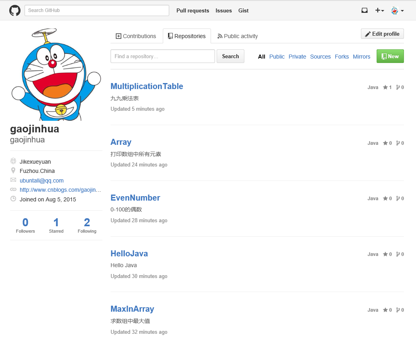
Task: Open the EvenNumber repository
Action: [x=135, y=198]
